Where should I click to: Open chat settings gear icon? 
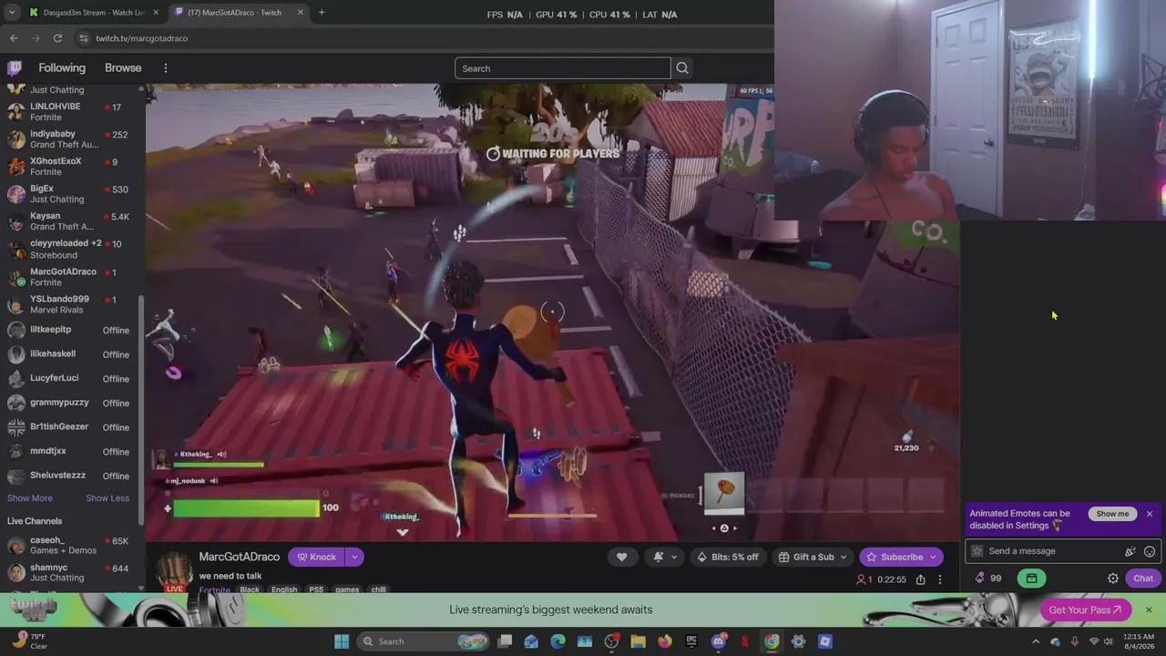[1113, 578]
